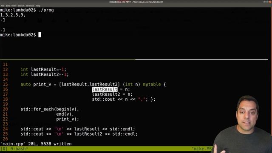Open the Edit menu
272x153 pixels.
tap(8, 6)
